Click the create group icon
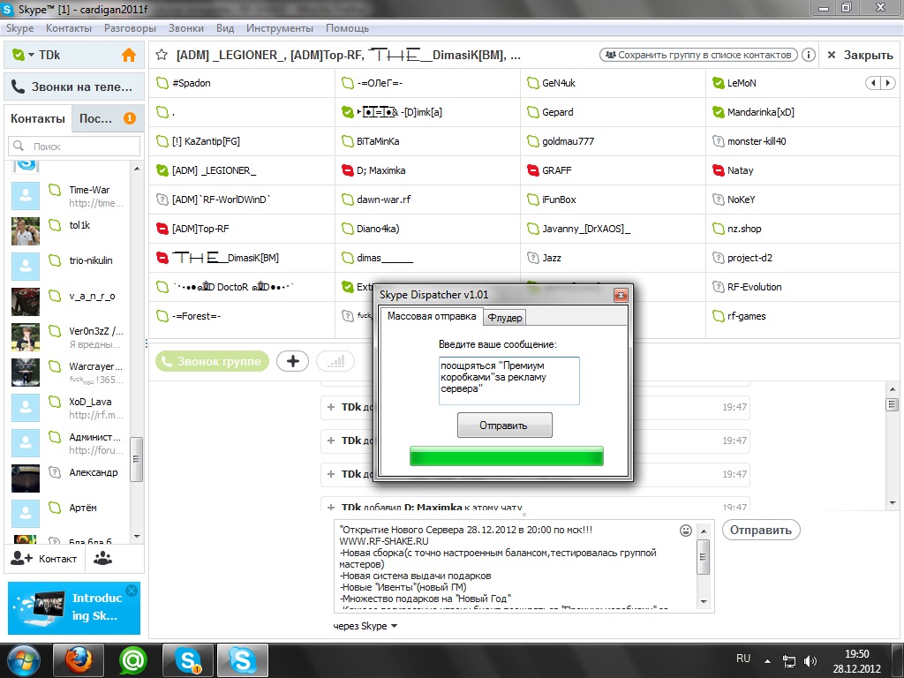 pos(102,559)
